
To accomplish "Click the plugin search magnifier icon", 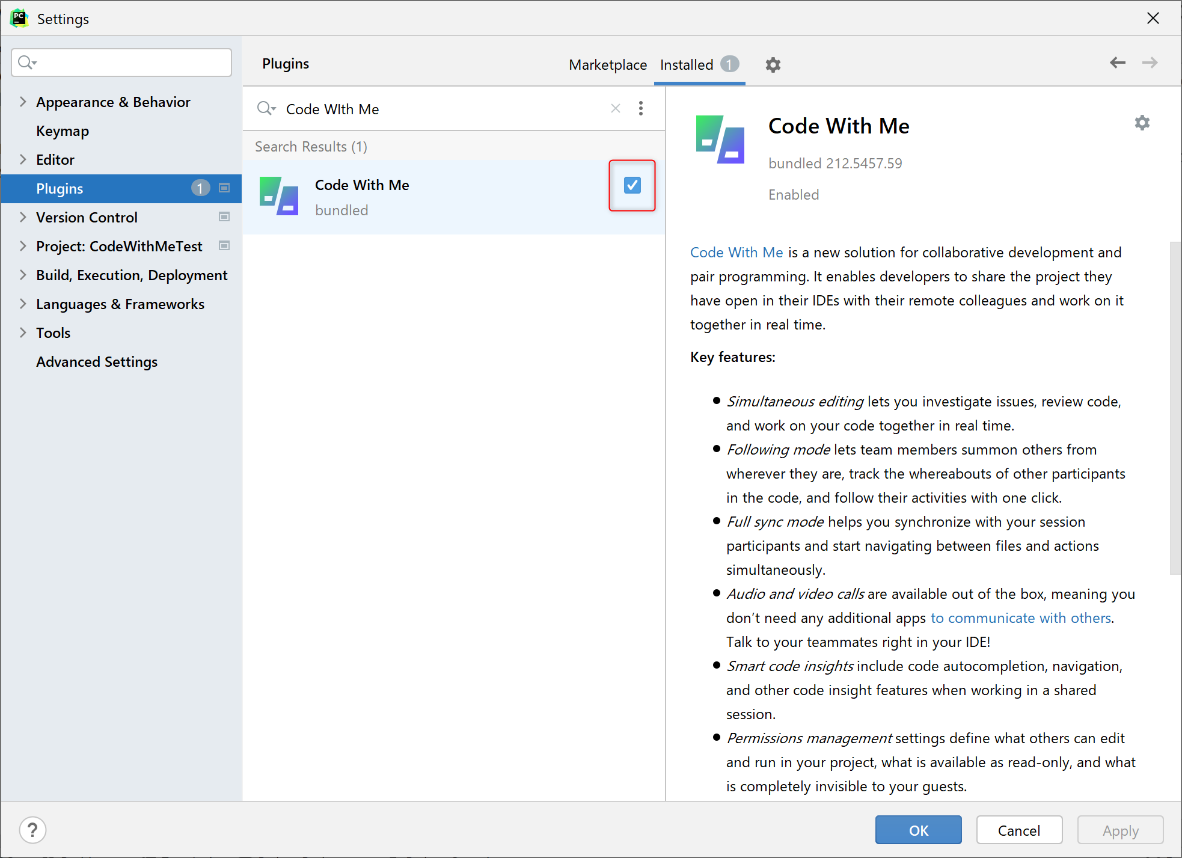I will tap(266, 109).
